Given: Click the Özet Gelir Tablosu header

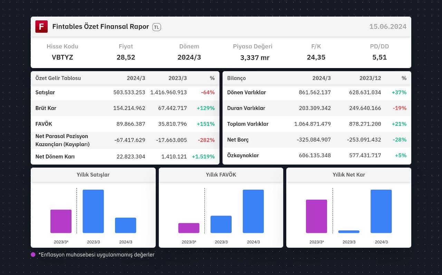Looking at the screenshot, I should point(58,78).
